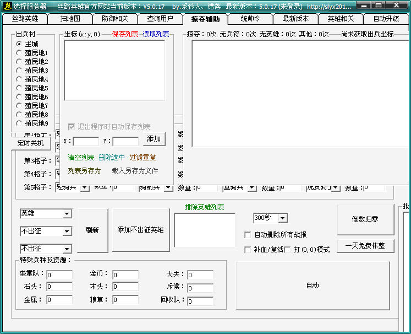411x334 pixels.
Task: Expand the 300秒 interval dropdown
Action: (282, 218)
